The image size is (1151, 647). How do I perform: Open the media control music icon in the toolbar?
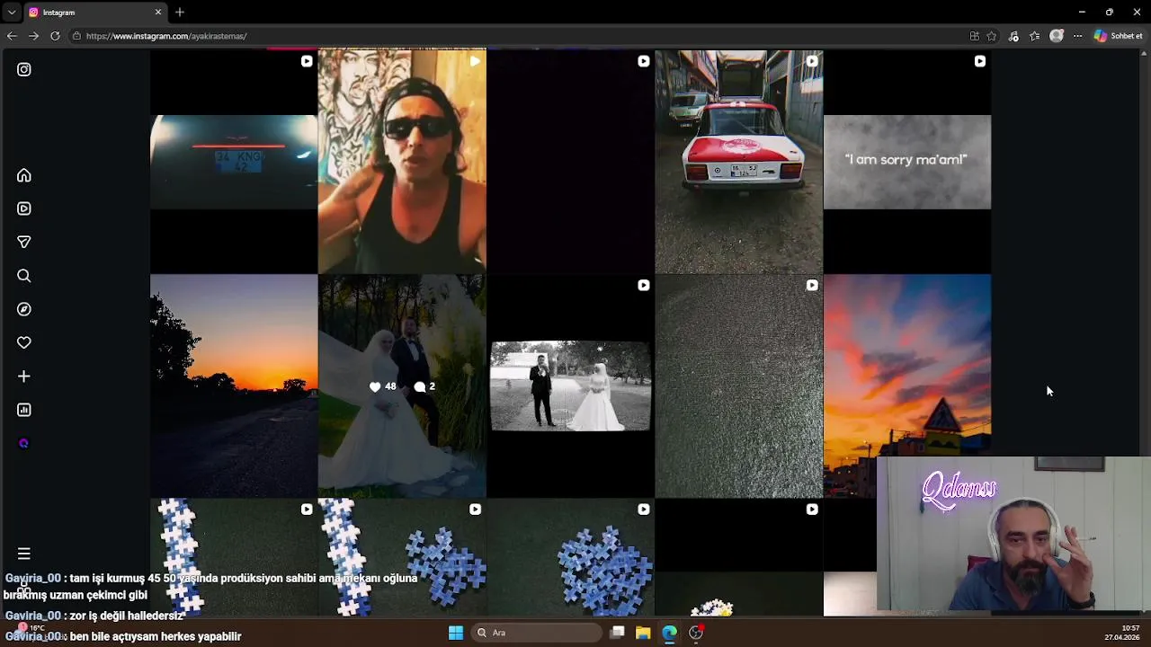click(1013, 36)
